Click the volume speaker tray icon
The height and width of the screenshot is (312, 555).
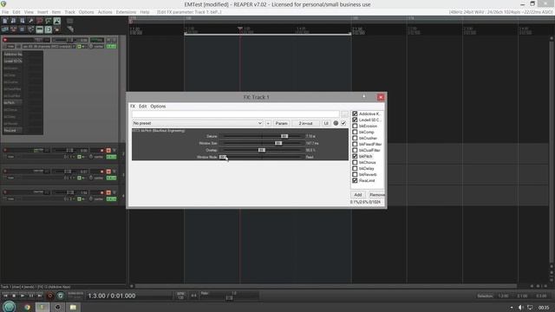coord(520,308)
